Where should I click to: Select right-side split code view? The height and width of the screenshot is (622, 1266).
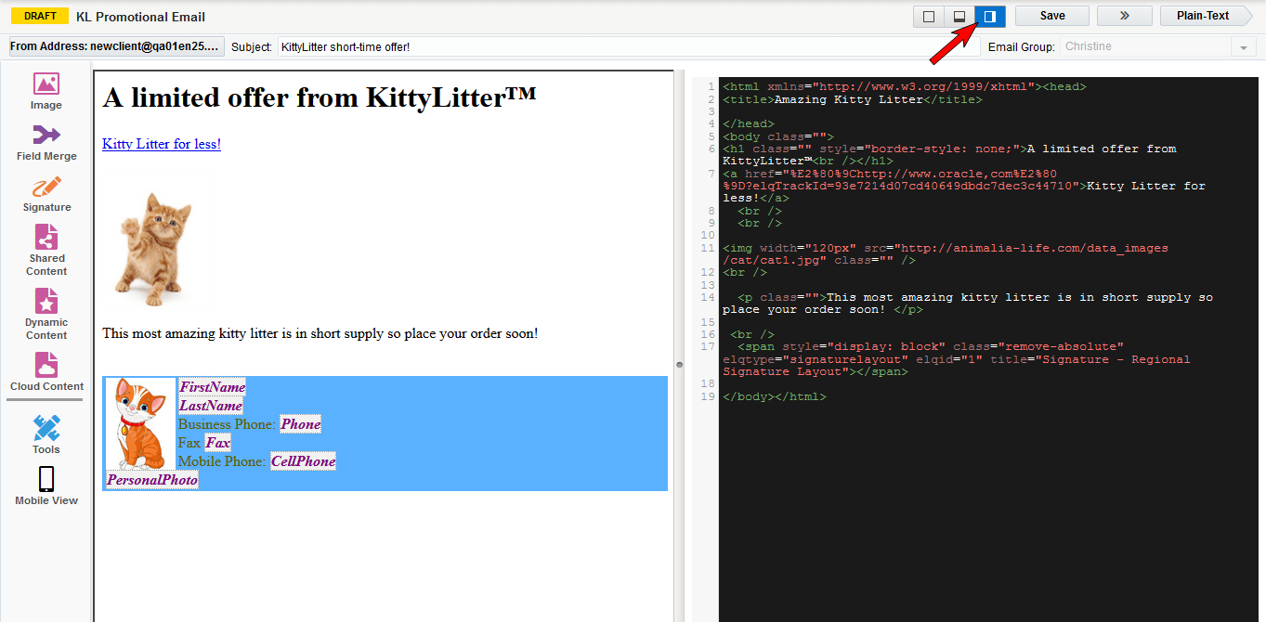pyautogui.click(x=990, y=16)
